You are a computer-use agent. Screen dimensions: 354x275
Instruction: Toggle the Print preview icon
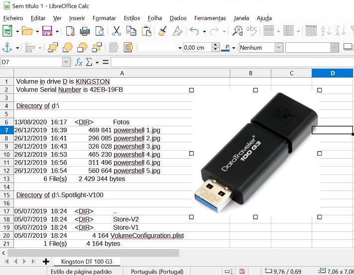pos(100,31)
